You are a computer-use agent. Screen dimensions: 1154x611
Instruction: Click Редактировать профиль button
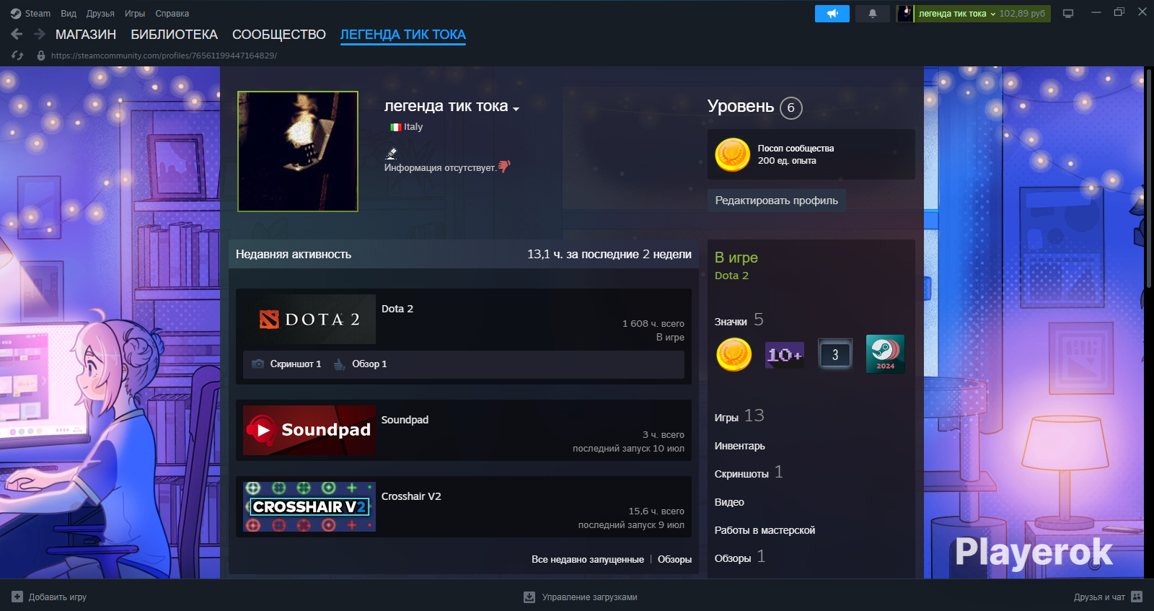click(x=777, y=201)
